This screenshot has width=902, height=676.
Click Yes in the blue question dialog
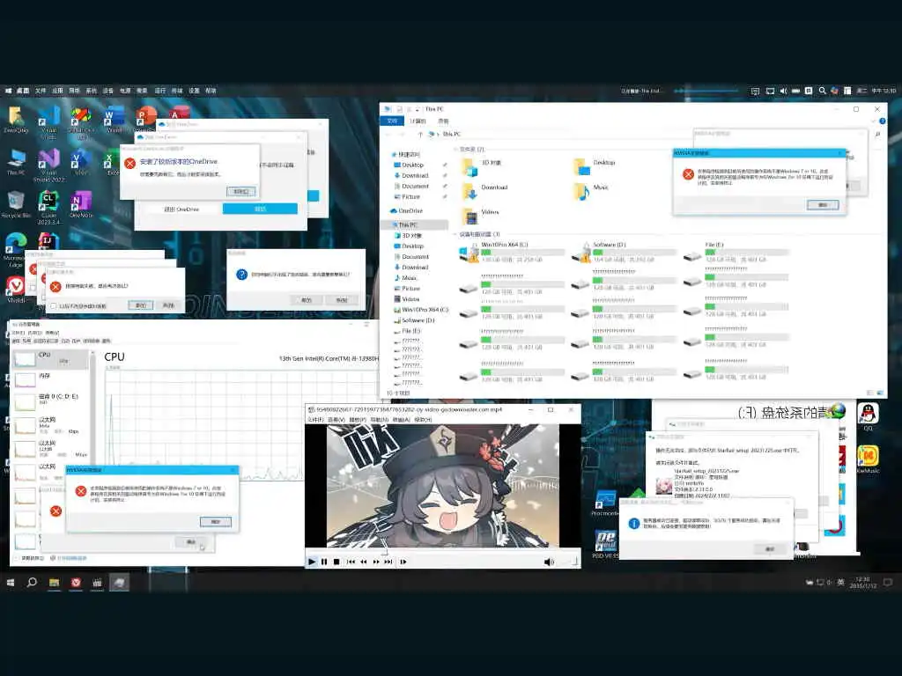click(x=306, y=300)
